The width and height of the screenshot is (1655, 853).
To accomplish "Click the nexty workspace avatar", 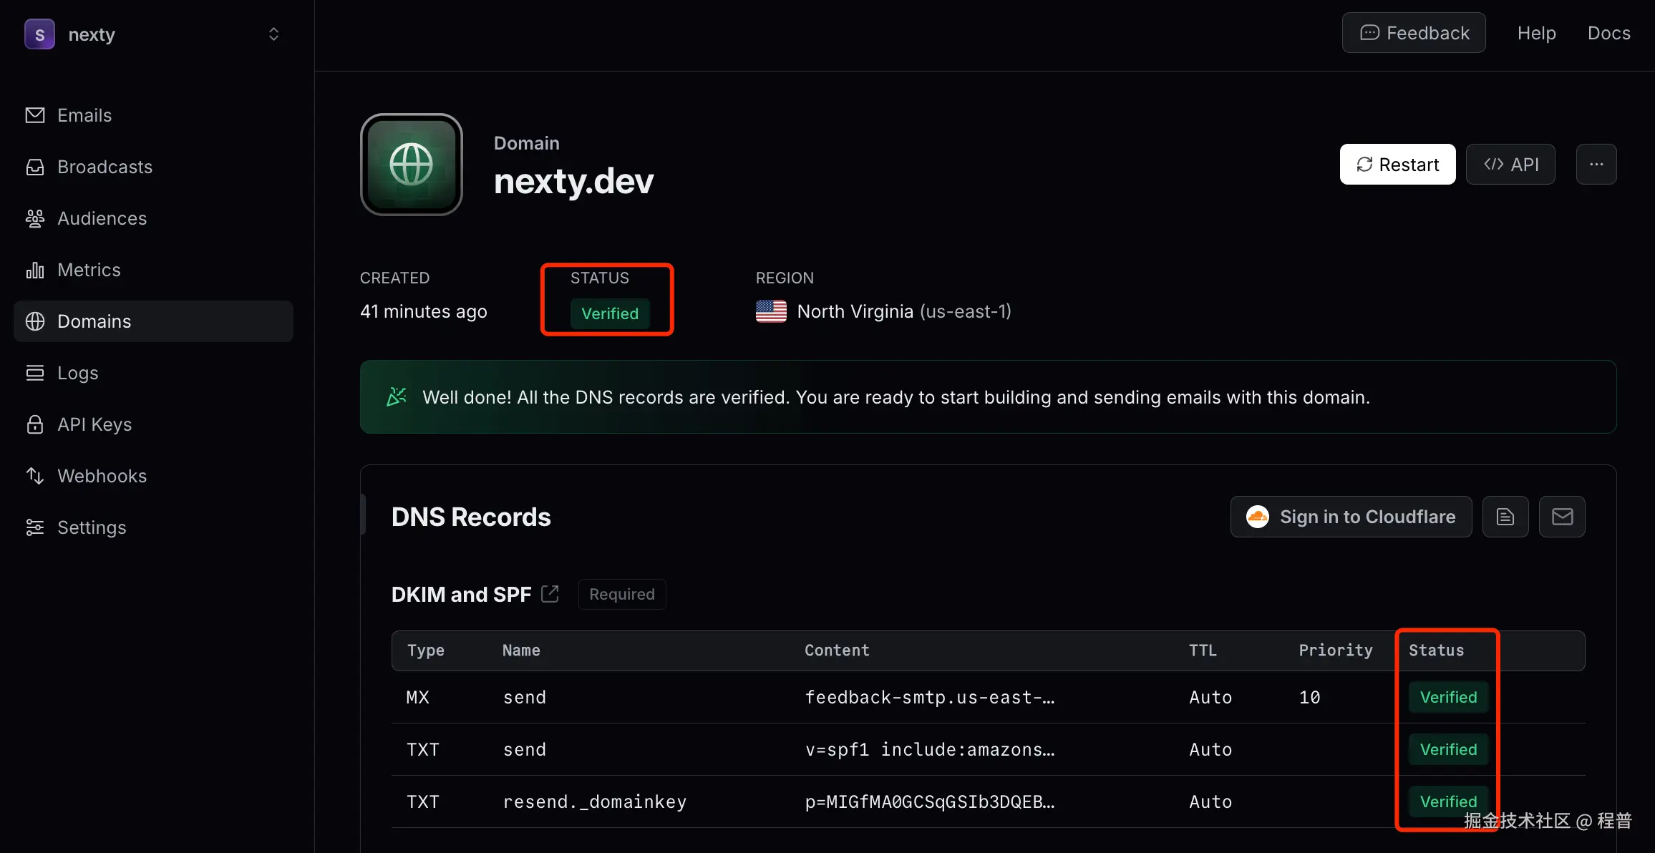I will (x=39, y=34).
